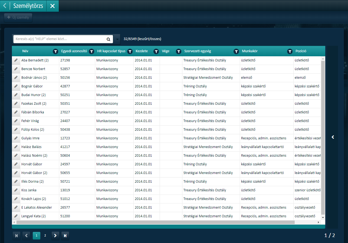The image size is (348, 243).
Task: Edit Gulyás Imre using the pencil icon
Action: click(16, 138)
